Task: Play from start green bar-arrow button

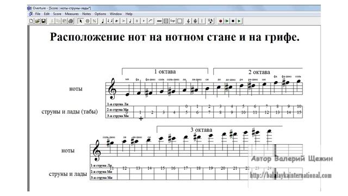Action: point(227,21)
